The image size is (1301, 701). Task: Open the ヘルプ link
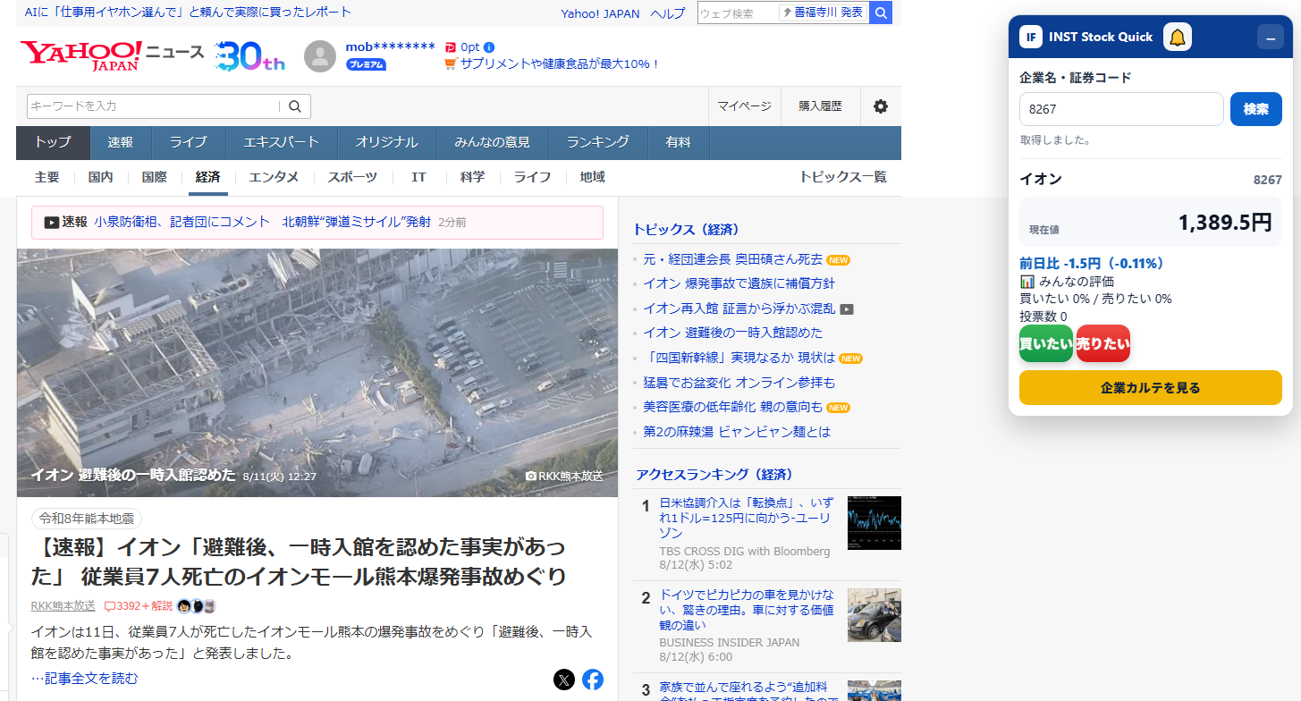pyautogui.click(x=668, y=13)
